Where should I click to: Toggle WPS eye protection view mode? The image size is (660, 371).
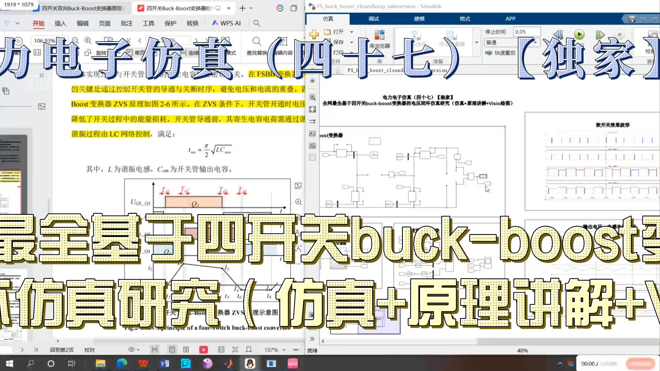132,350
